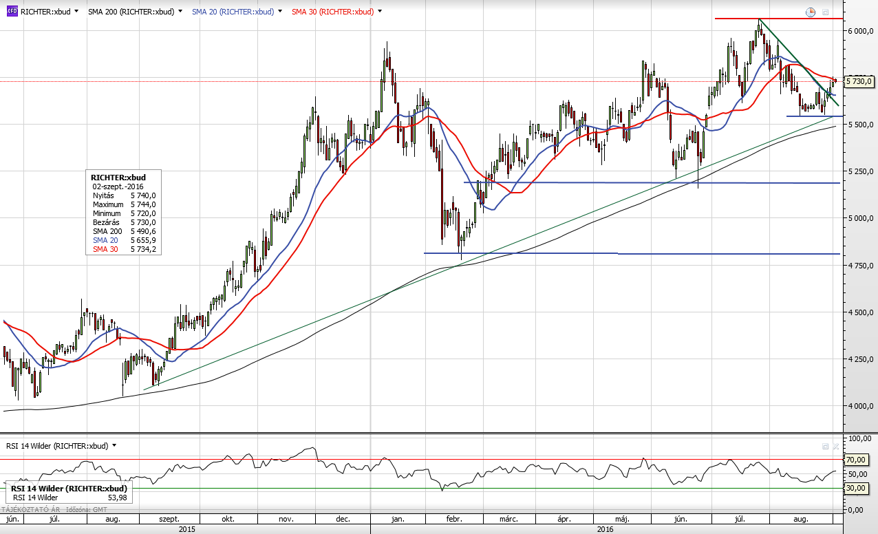This screenshot has width=878, height=534.
Task: Click the 4 250,0 price axis label
Action: click(x=860, y=359)
